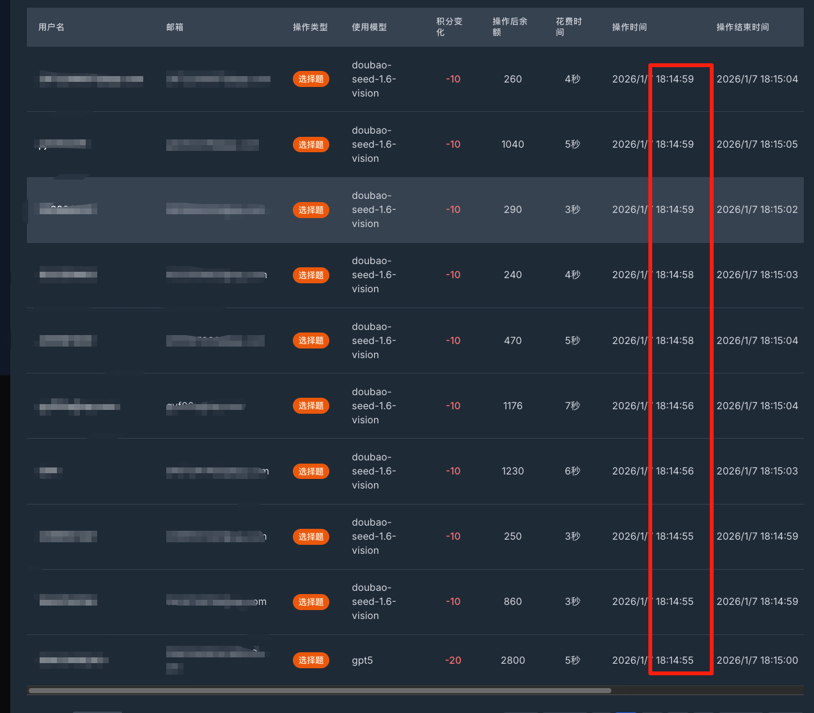Screen dimensions: 814x713
Task: Click the balance cell showing 1176
Action: pyautogui.click(x=513, y=406)
